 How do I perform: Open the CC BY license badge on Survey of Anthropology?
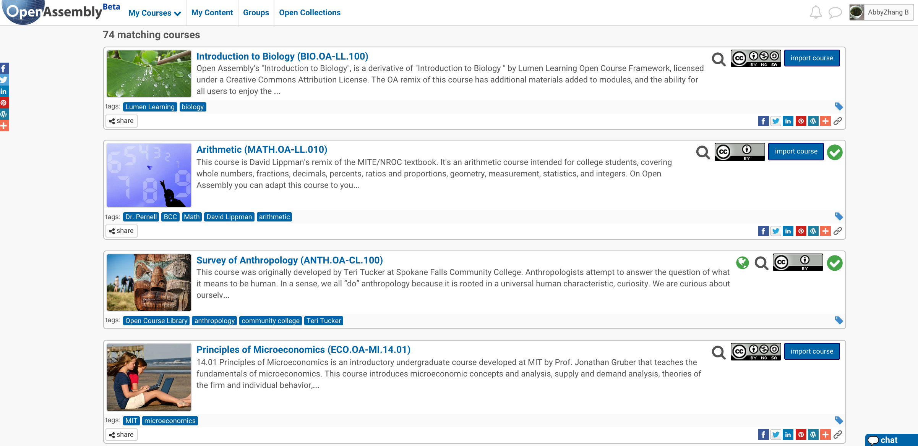(798, 262)
